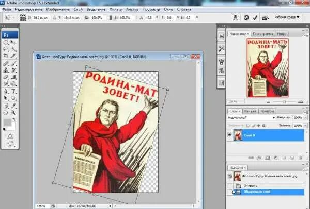The image size is (310, 209).
Task: Add a layer mask
Action: click(x=268, y=158)
